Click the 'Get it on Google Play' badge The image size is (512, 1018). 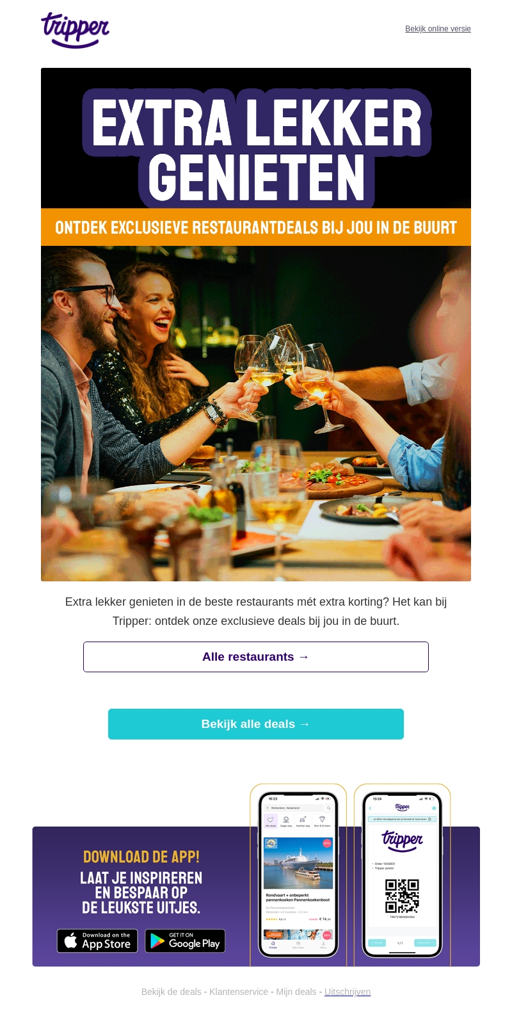click(185, 941)
